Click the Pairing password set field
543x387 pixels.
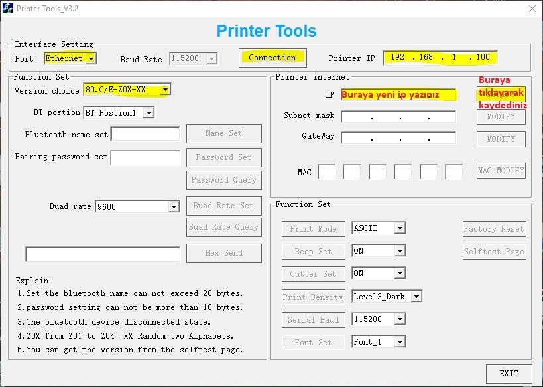point(145,157)
